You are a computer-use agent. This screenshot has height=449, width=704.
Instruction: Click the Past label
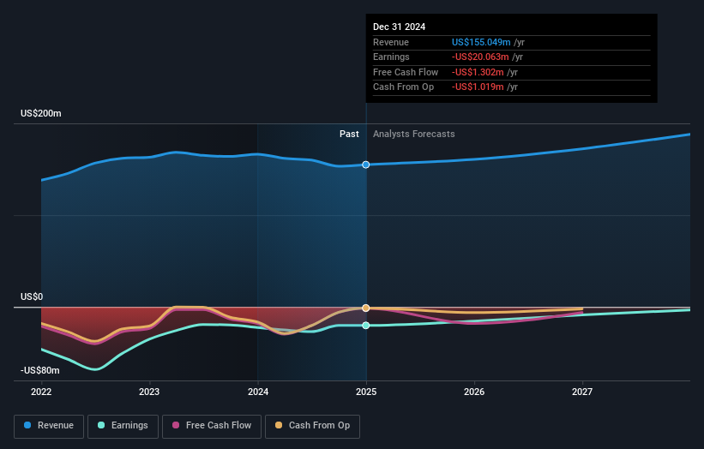pyautogui.click(x=349, y=135)
